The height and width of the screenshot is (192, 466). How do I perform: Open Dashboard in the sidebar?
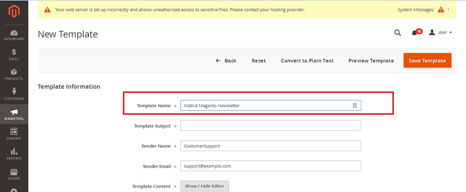[x=14, y=36]
